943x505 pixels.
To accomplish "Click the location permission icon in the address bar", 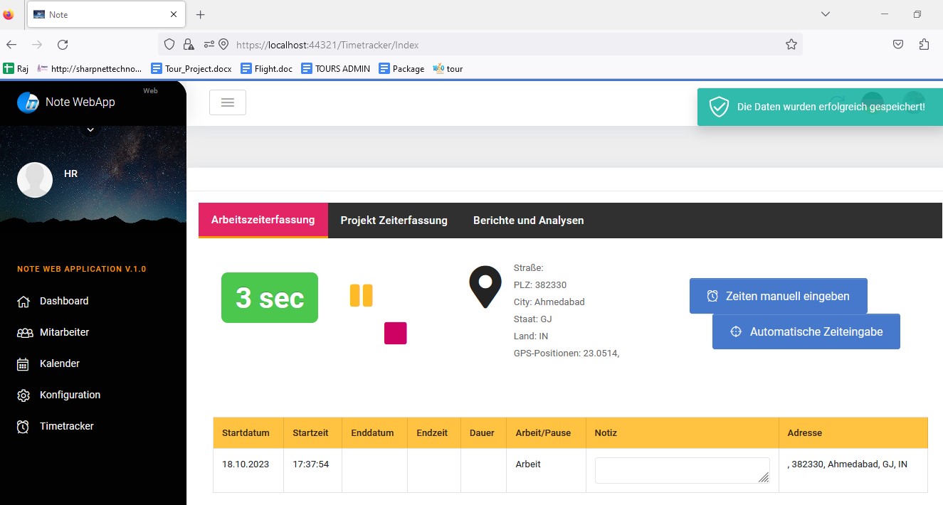I will [x=223, y=44].
